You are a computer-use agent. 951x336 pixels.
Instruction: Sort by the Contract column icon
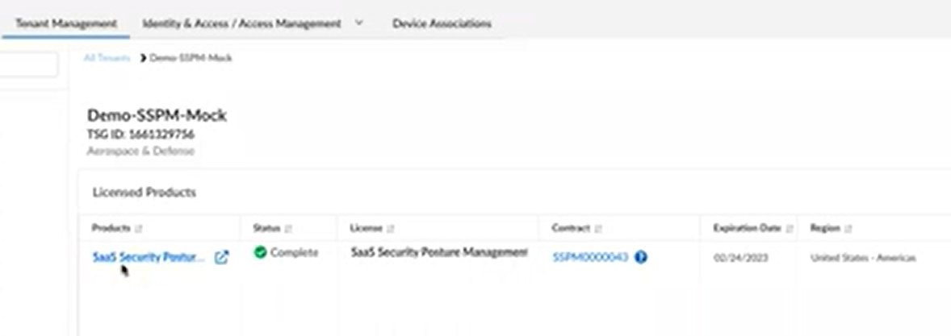click(600, 229)
